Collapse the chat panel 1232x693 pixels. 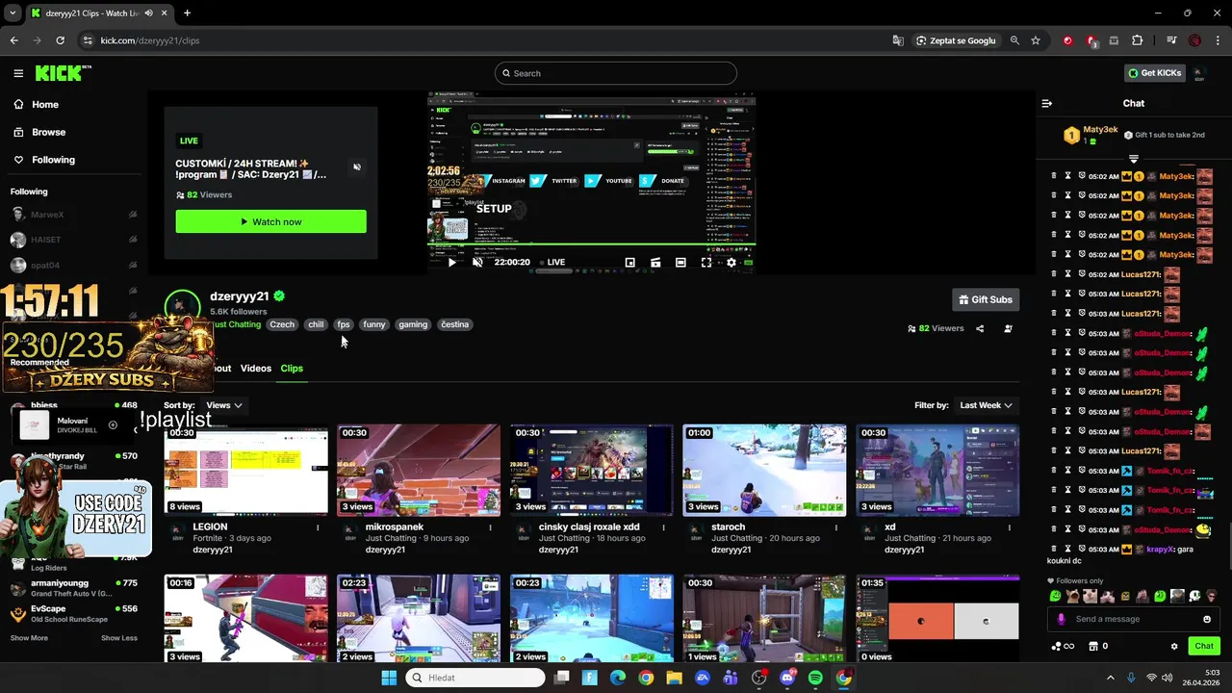pyautogui.click(x=1047, y=103)
